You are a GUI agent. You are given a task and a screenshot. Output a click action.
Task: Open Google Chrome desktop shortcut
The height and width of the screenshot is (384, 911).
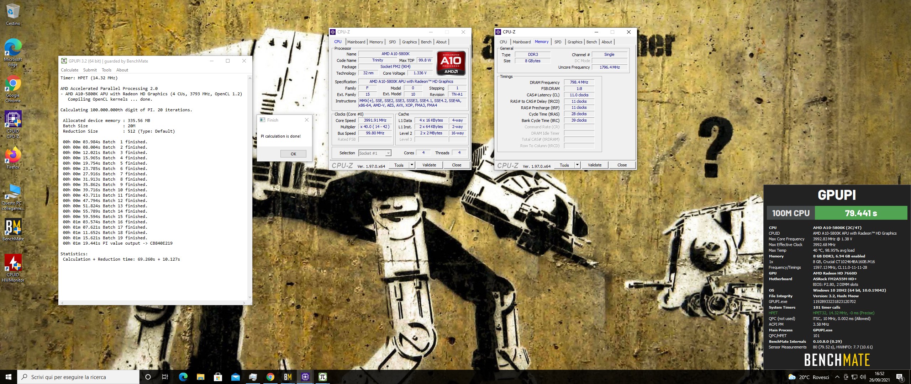pyautogui.click(x=13, y=89)
